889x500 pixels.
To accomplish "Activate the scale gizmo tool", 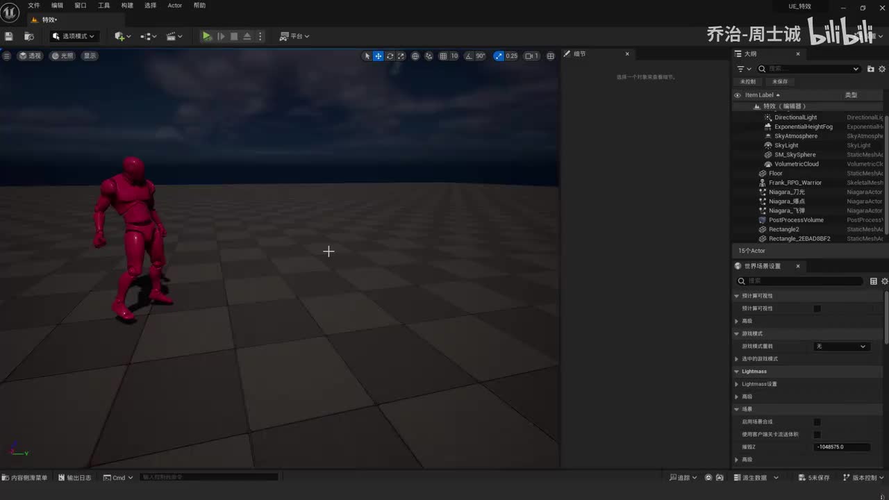I will coord(401,56).
